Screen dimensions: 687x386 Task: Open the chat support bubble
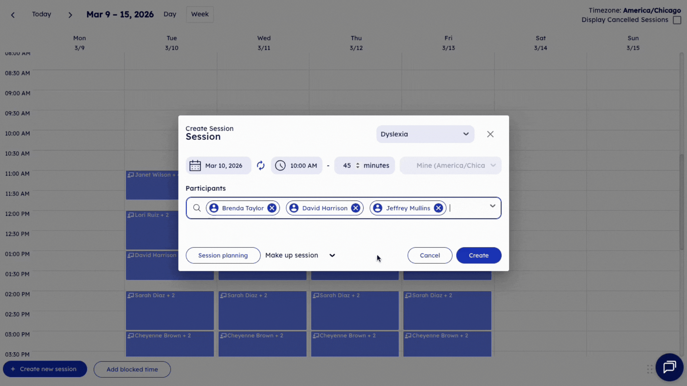(669, 367)
